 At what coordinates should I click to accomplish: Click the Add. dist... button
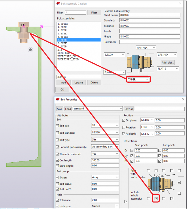(168, 62)
